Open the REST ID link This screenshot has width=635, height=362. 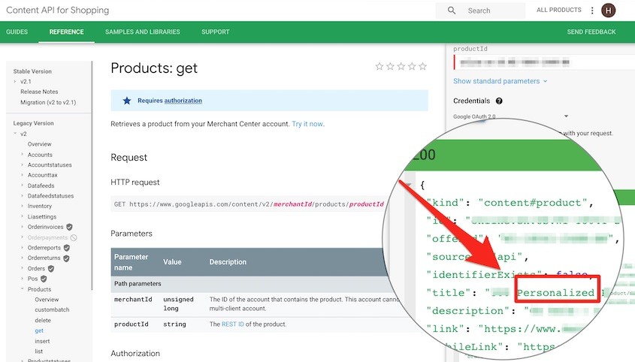point(232,324)
